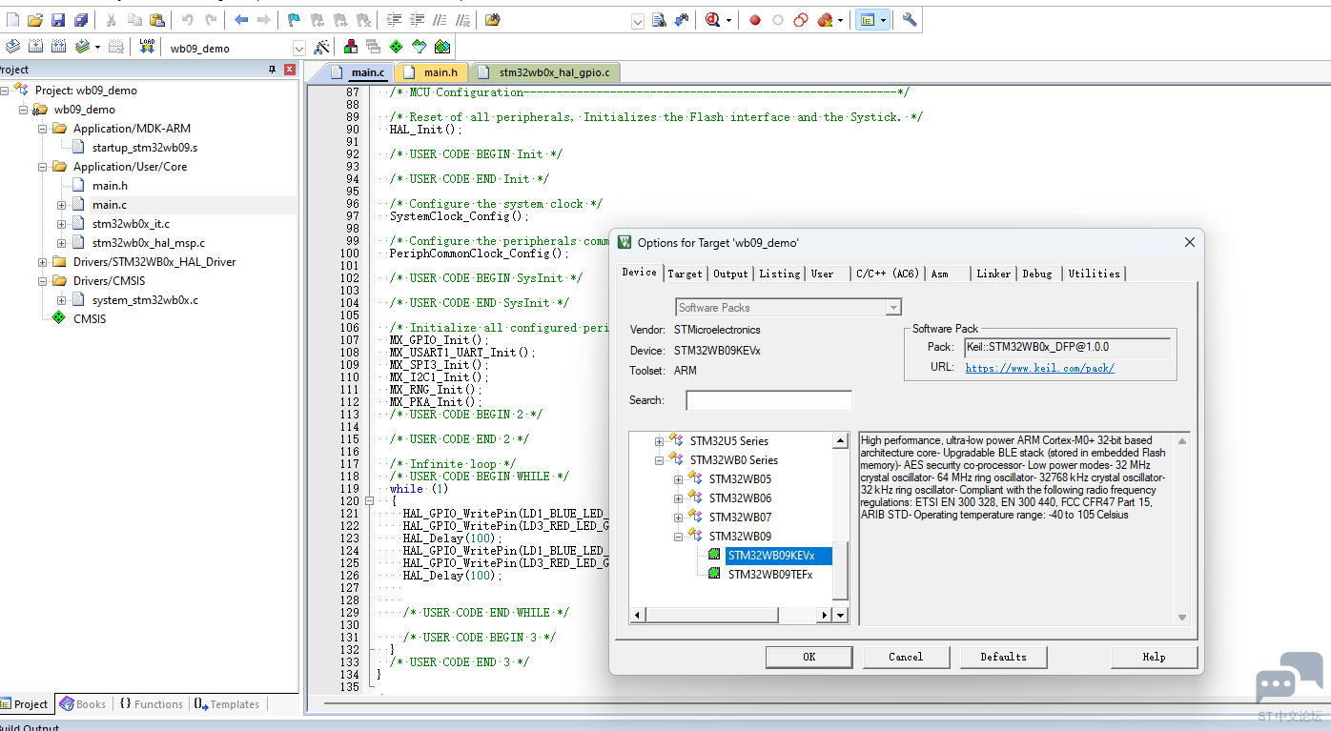Open Options for Target magic wand icon
Viewport: 1331px width, 731px height.
click(x=321, y=47)
